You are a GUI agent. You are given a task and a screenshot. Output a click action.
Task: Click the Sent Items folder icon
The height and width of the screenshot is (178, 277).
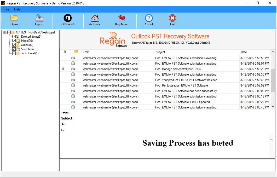point(18,49)
